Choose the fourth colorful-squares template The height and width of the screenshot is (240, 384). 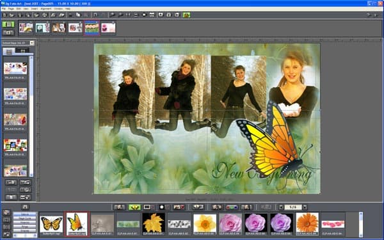[x=15, y=145]
